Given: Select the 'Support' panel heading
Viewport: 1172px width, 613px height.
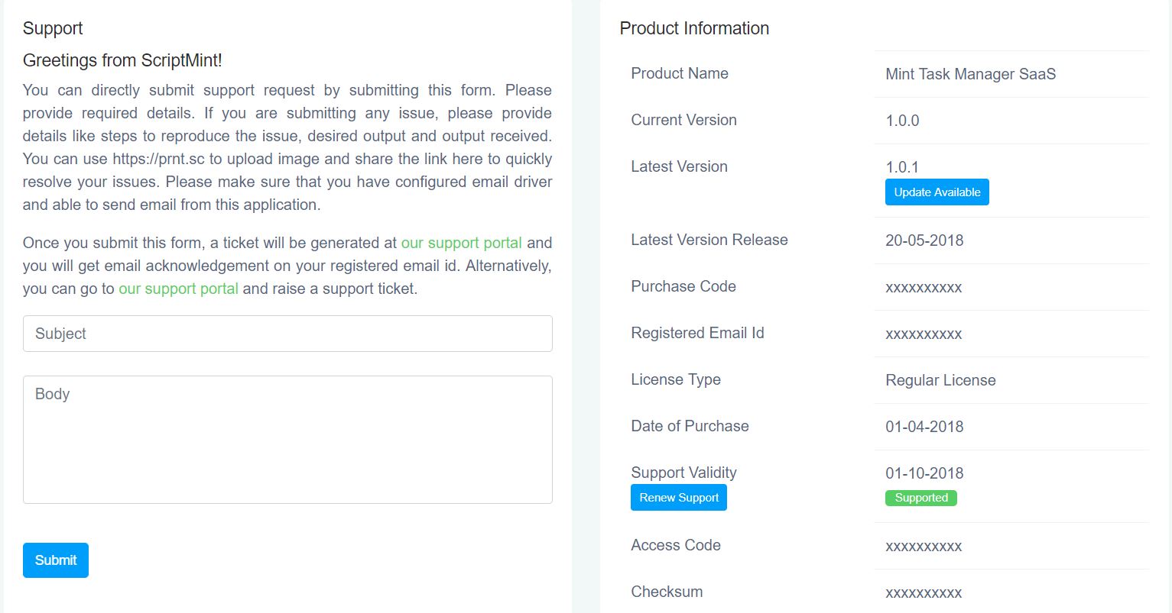Looking at the screenshot, I should coord(53,28).
